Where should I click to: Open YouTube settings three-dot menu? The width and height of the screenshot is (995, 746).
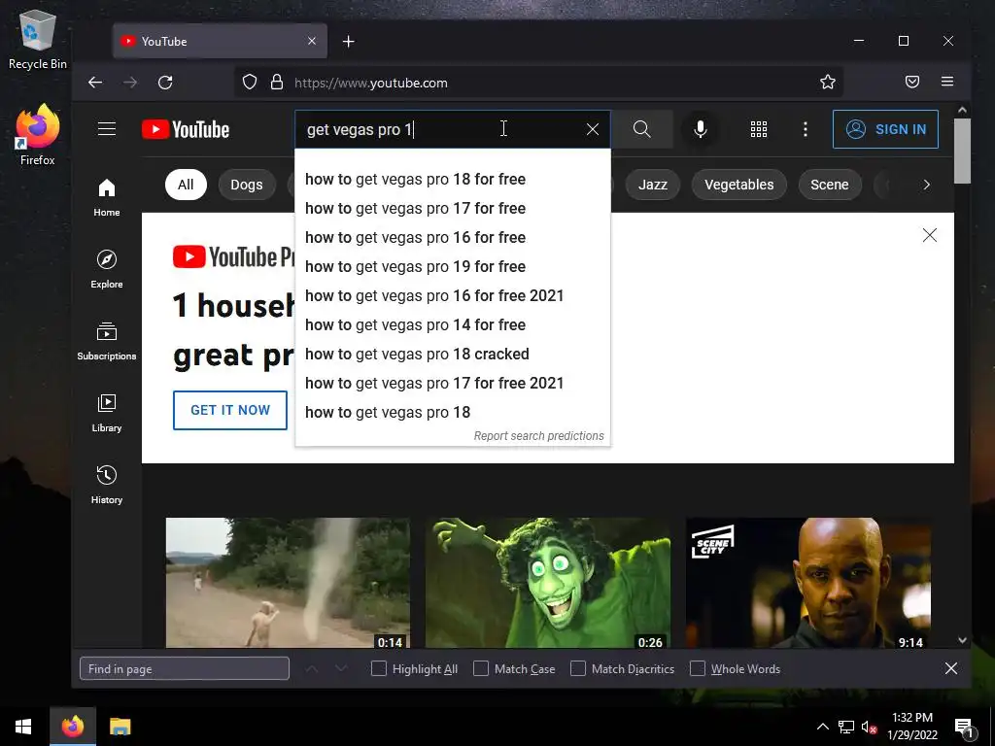pos(806,129)
